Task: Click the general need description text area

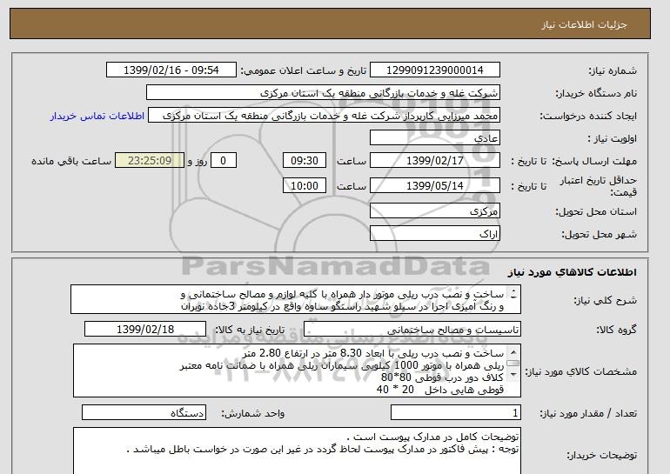Action: tap(296, 300)
